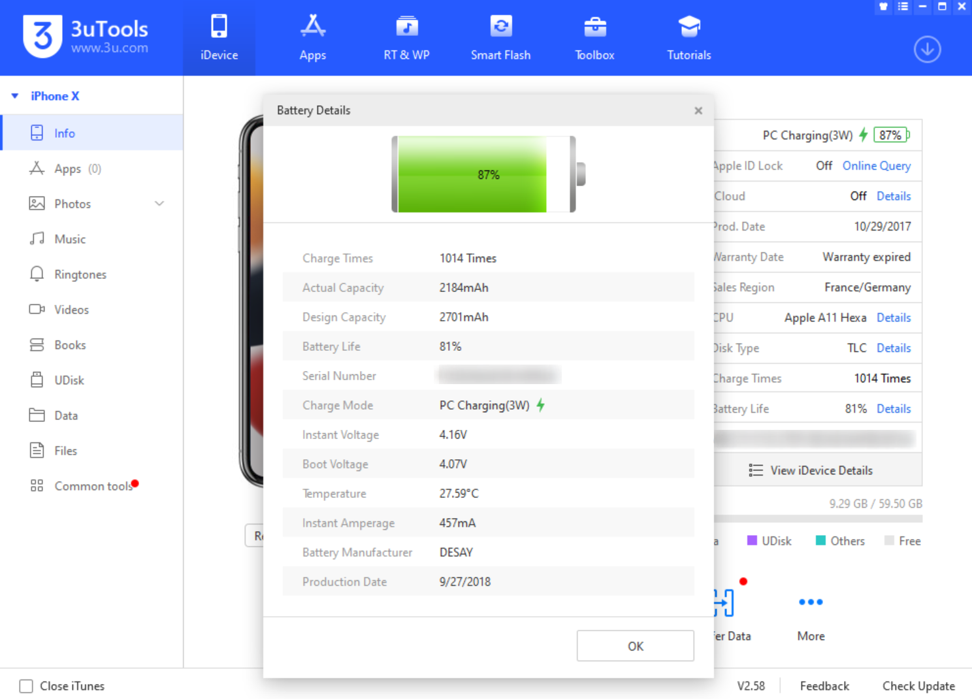This screenshot has height=699, width=972.
Task: Click the Online Query link
Action: [x=876, y=166]
